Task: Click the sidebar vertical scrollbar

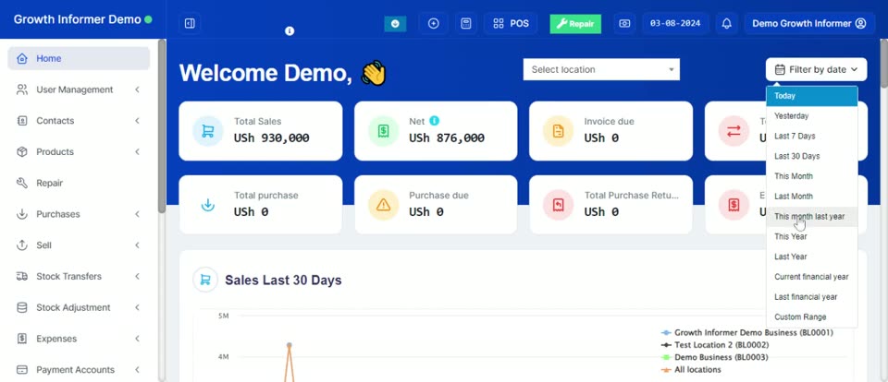Action: tap(161, 126)
